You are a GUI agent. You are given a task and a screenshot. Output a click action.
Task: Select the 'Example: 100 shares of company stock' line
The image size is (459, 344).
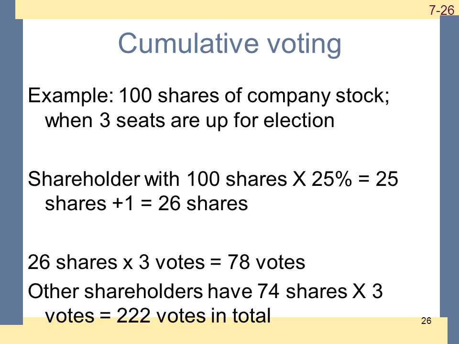click(209, 96)
